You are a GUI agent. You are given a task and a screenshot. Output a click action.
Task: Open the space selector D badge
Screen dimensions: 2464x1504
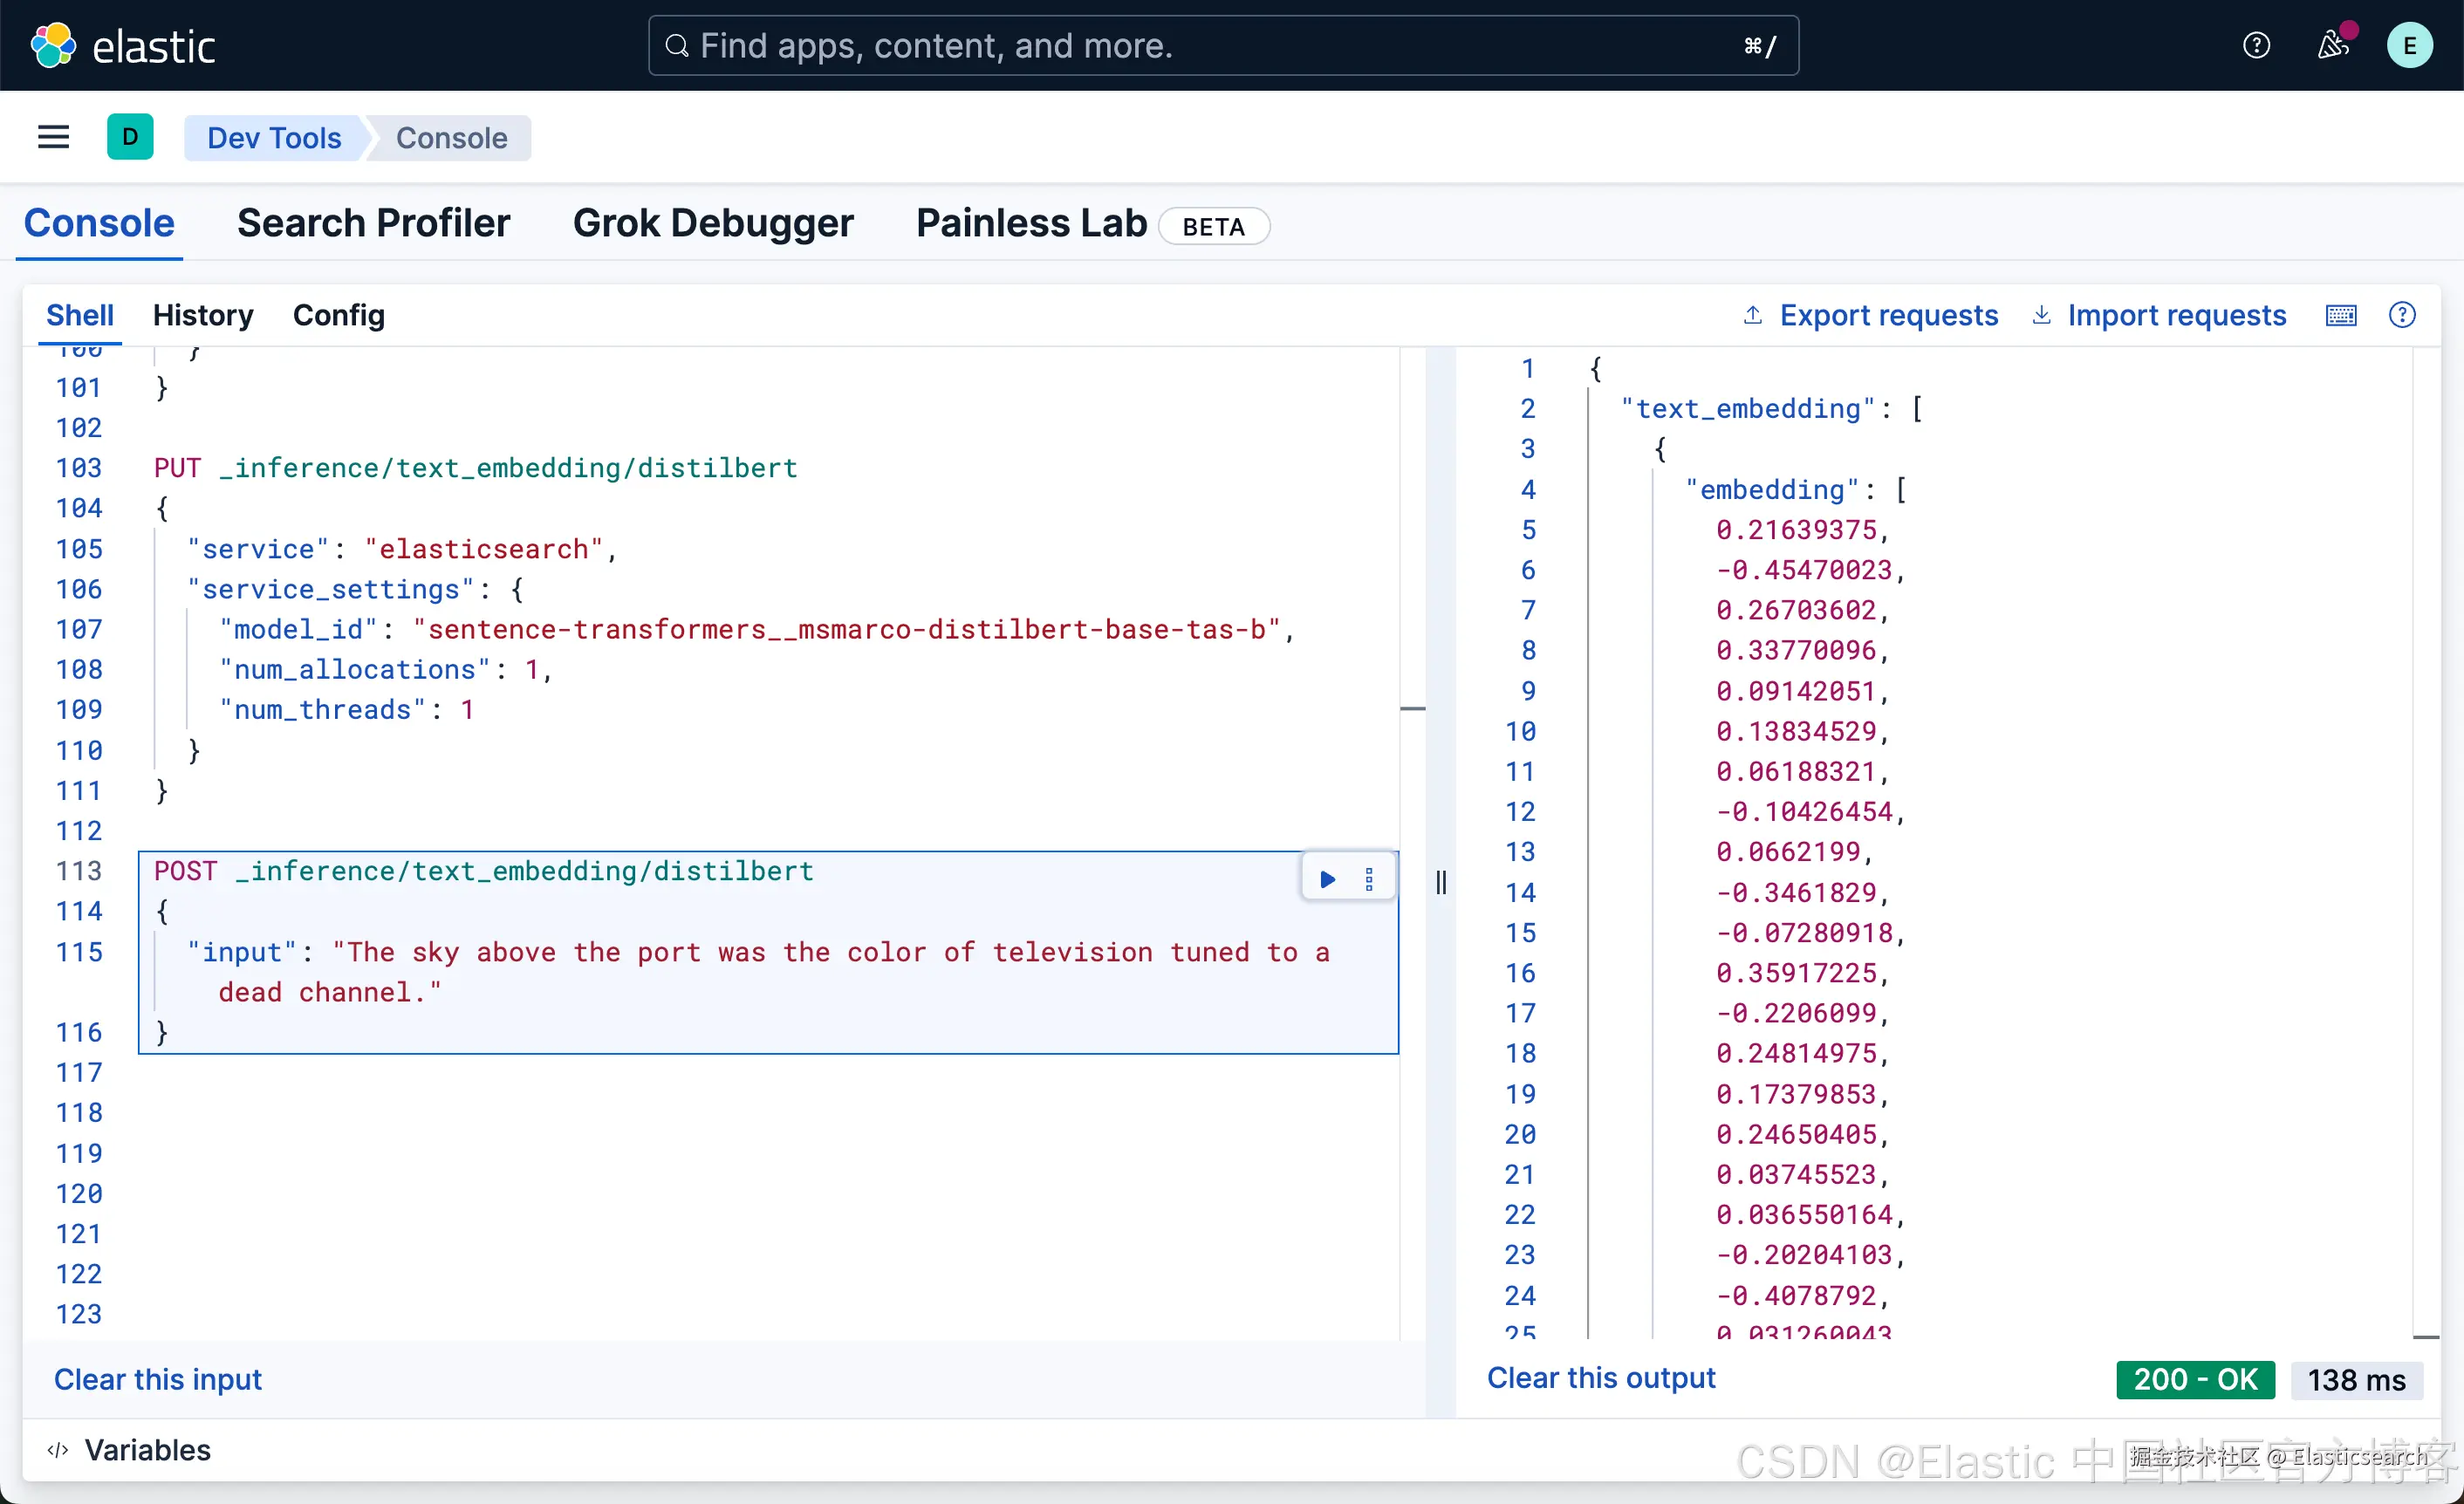(x=130, y=137)
